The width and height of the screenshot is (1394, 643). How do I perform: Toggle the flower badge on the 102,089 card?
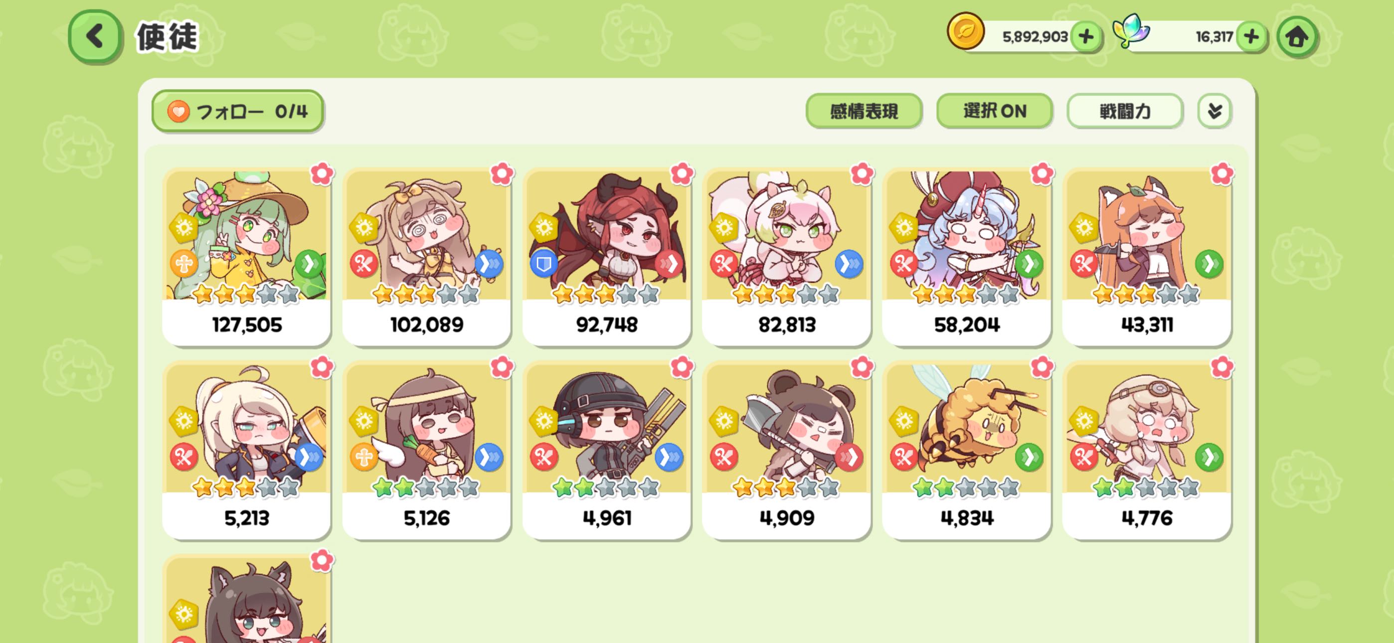coord(502,174)
